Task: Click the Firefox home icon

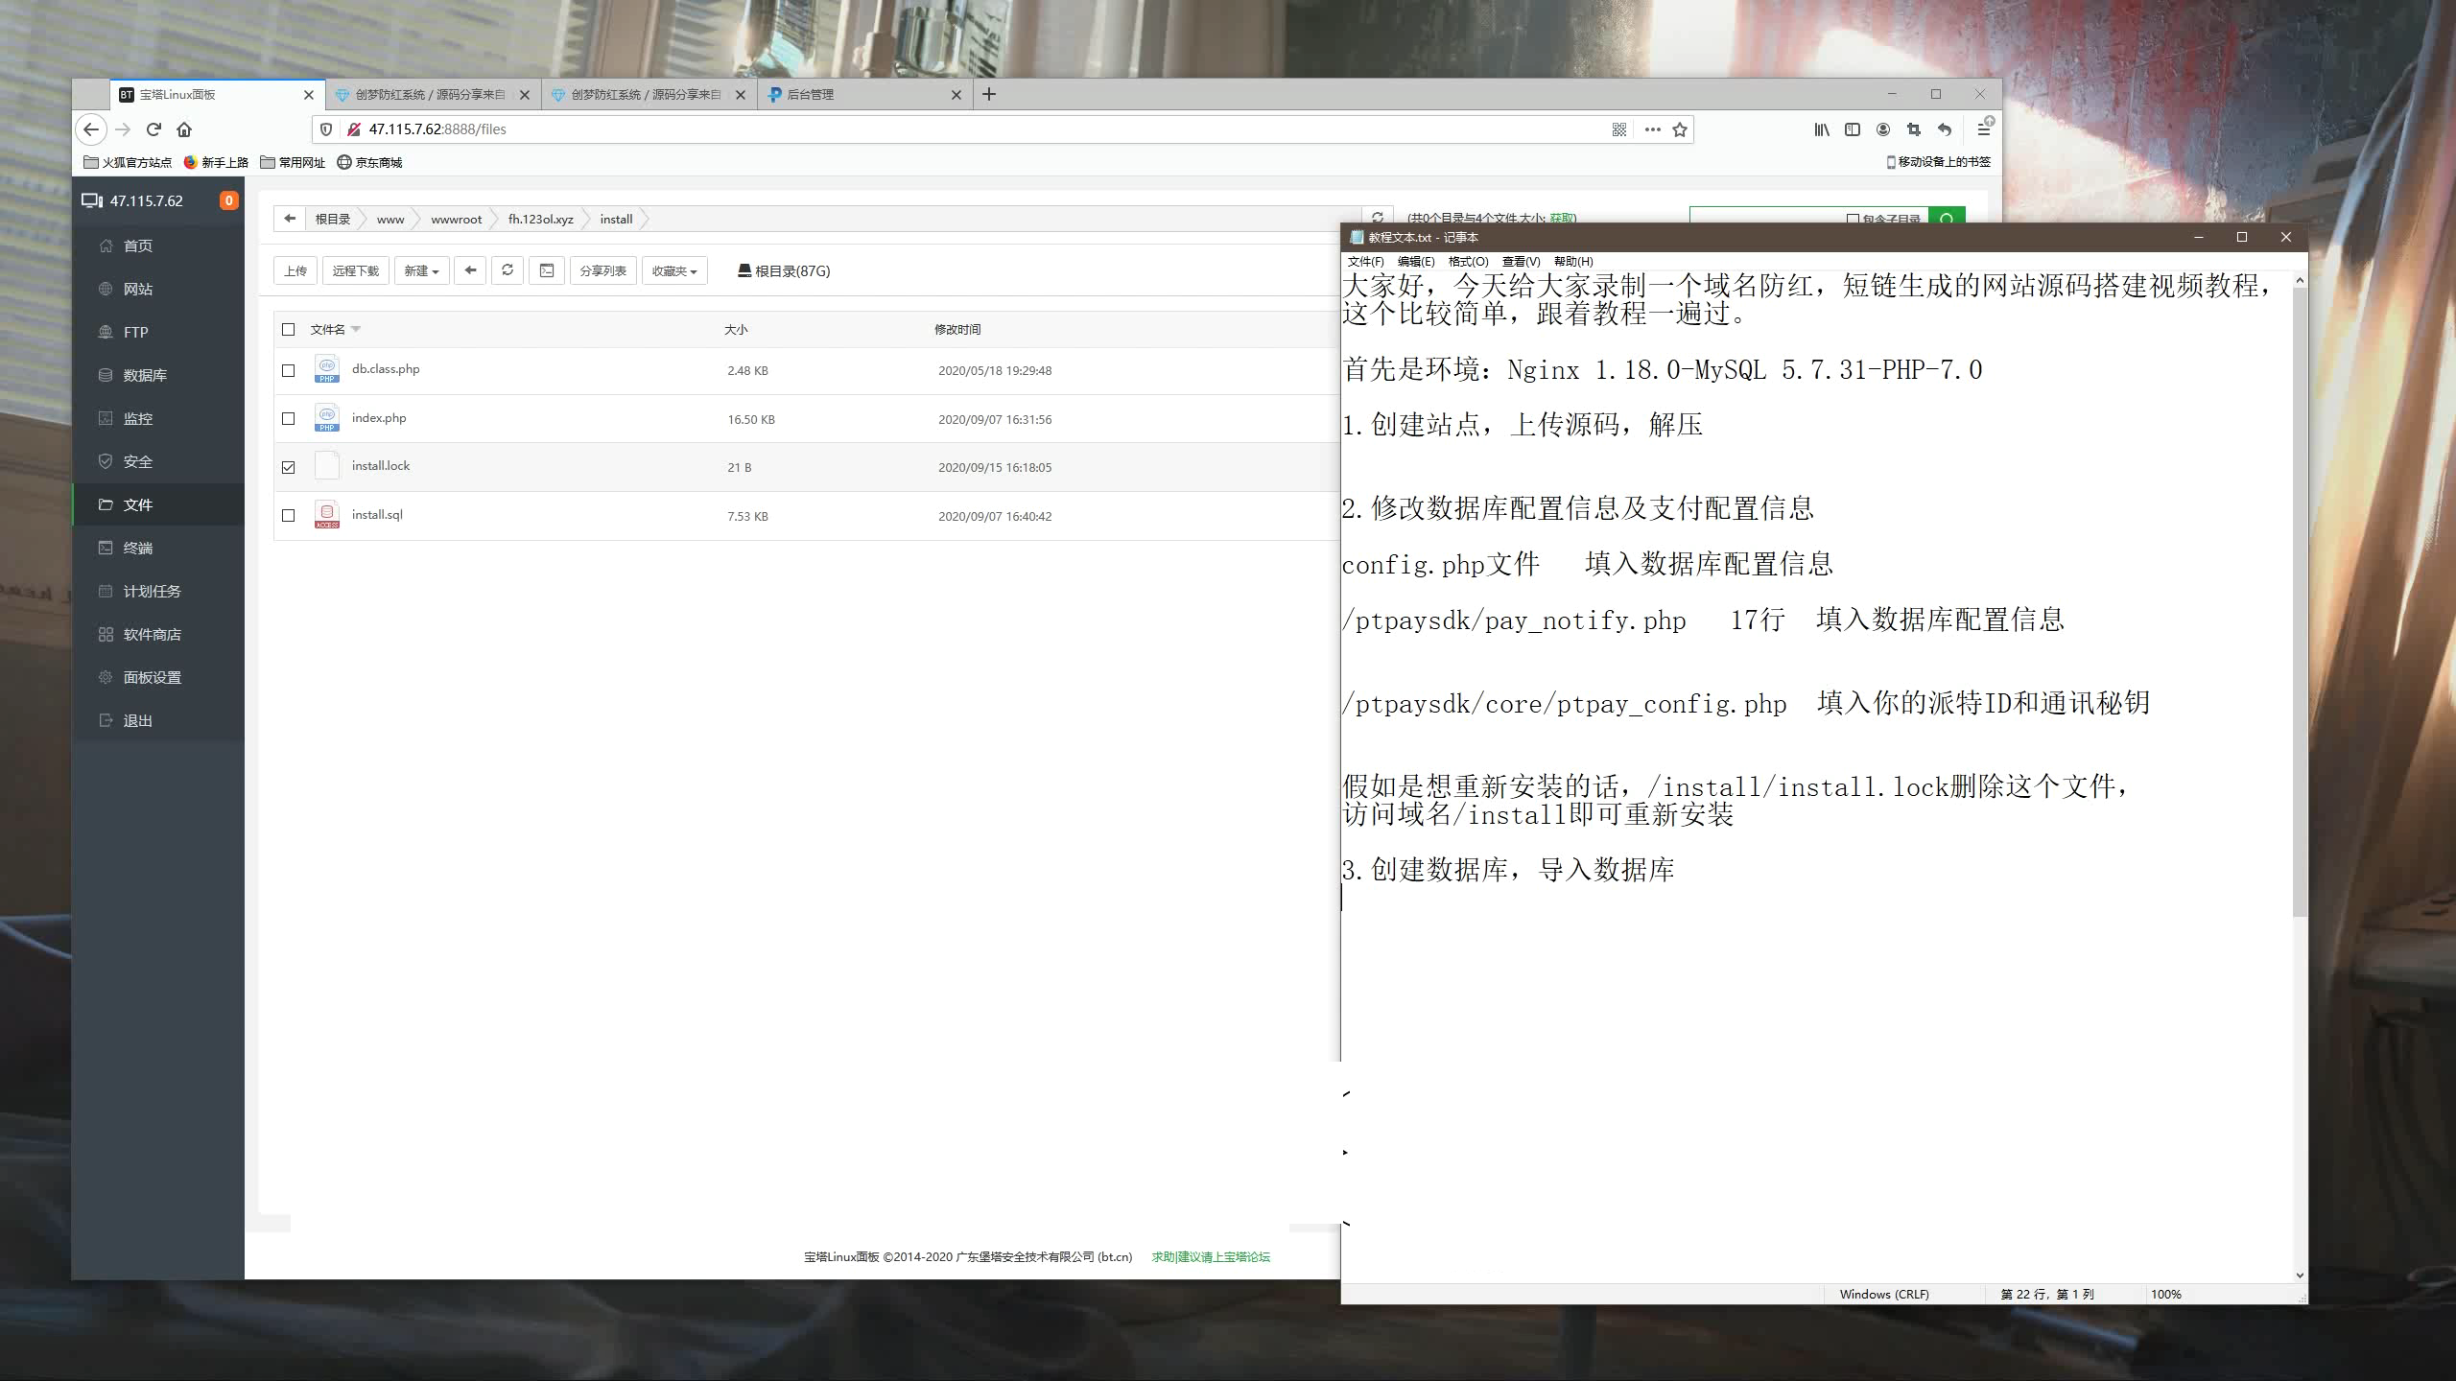Action: pyautogui.click(x=184, y=129)
